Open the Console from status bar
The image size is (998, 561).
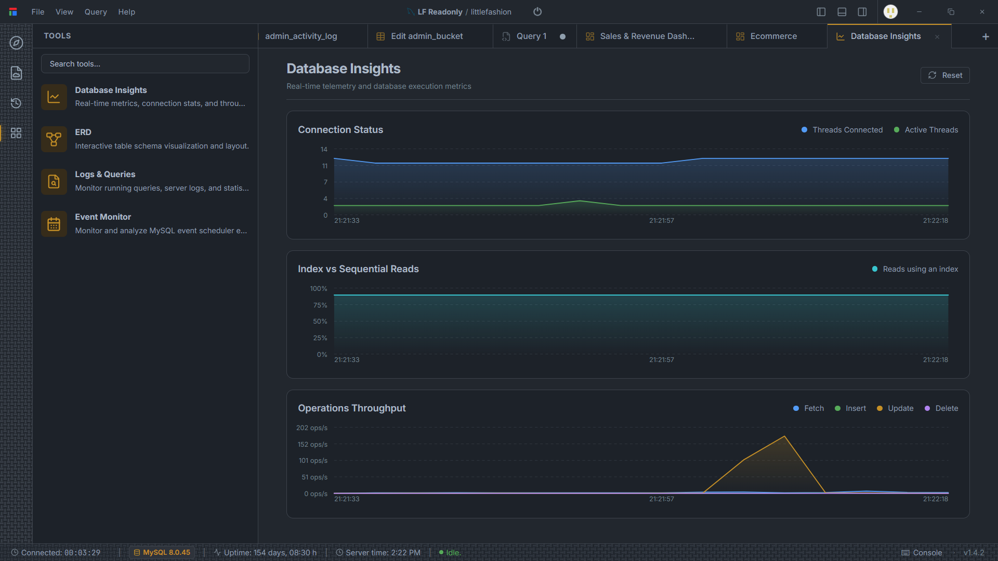(922, 553)
